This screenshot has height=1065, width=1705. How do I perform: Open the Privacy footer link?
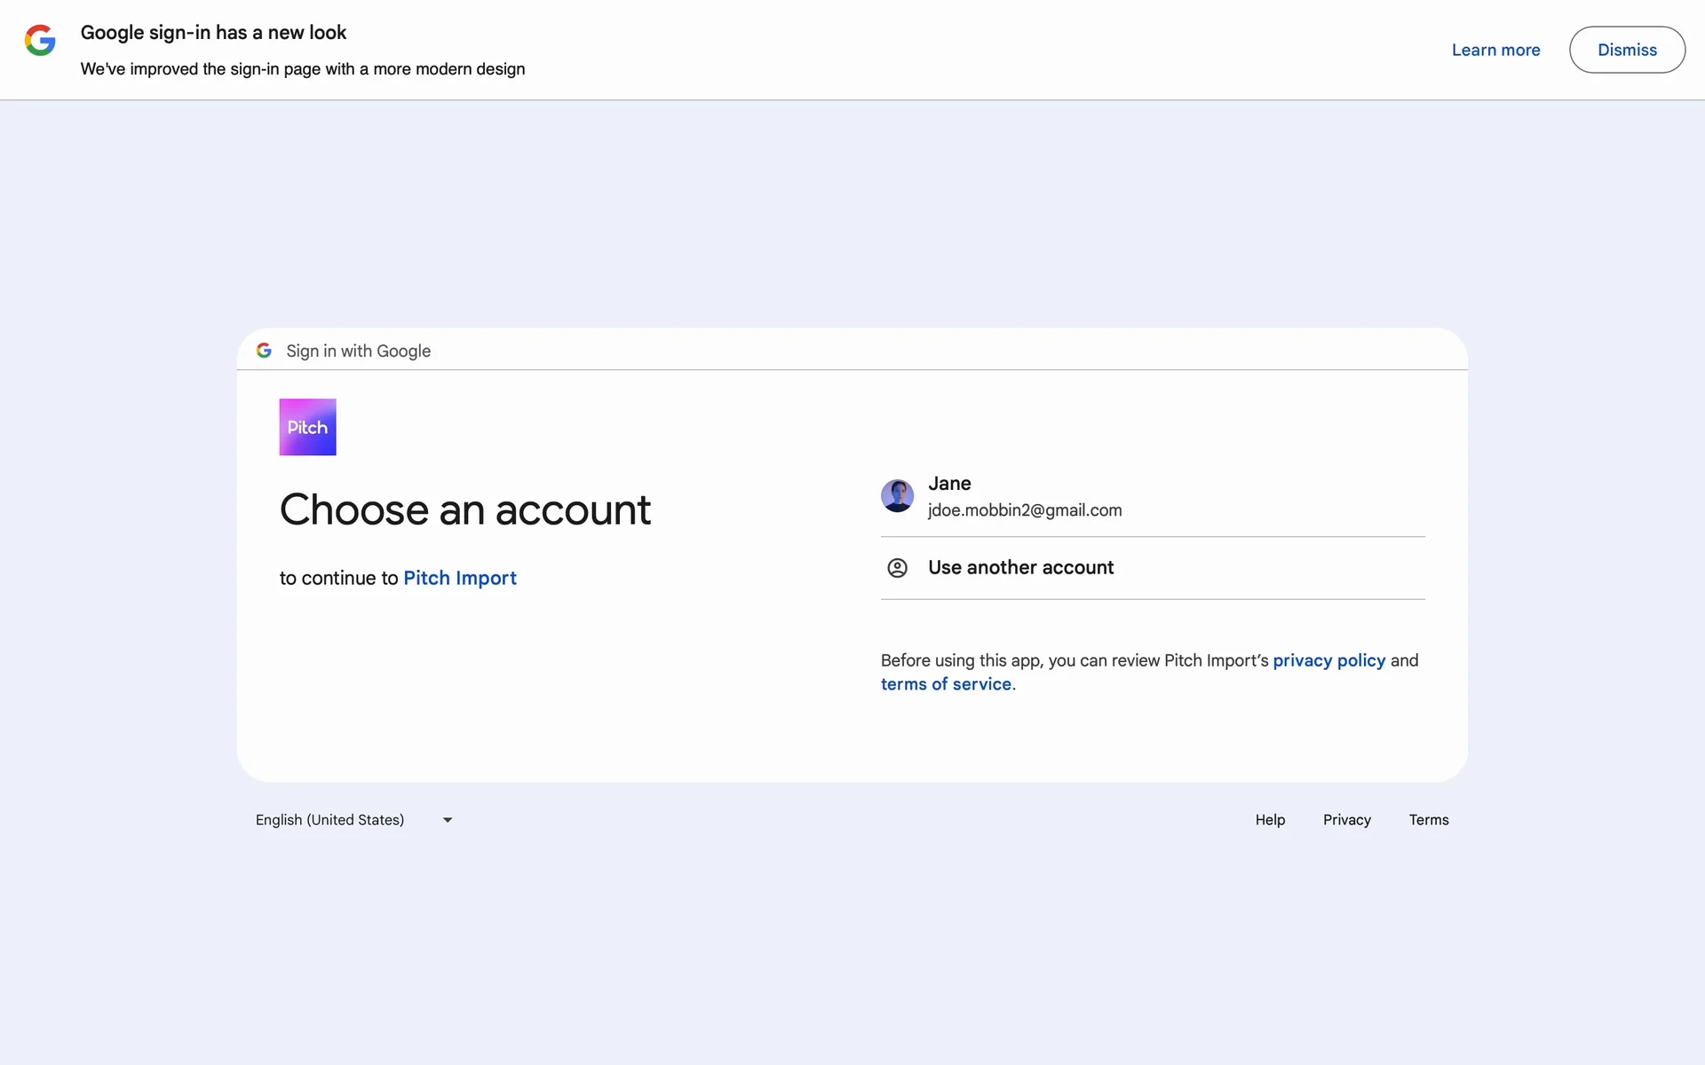1346,820
